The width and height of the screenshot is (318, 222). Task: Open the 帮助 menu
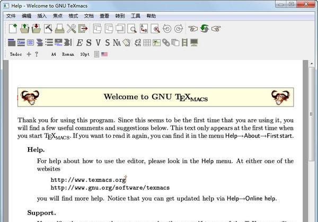151,16
